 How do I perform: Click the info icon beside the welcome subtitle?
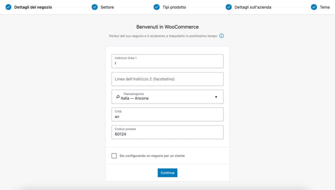pyautogui.click(x=221, y=36)
